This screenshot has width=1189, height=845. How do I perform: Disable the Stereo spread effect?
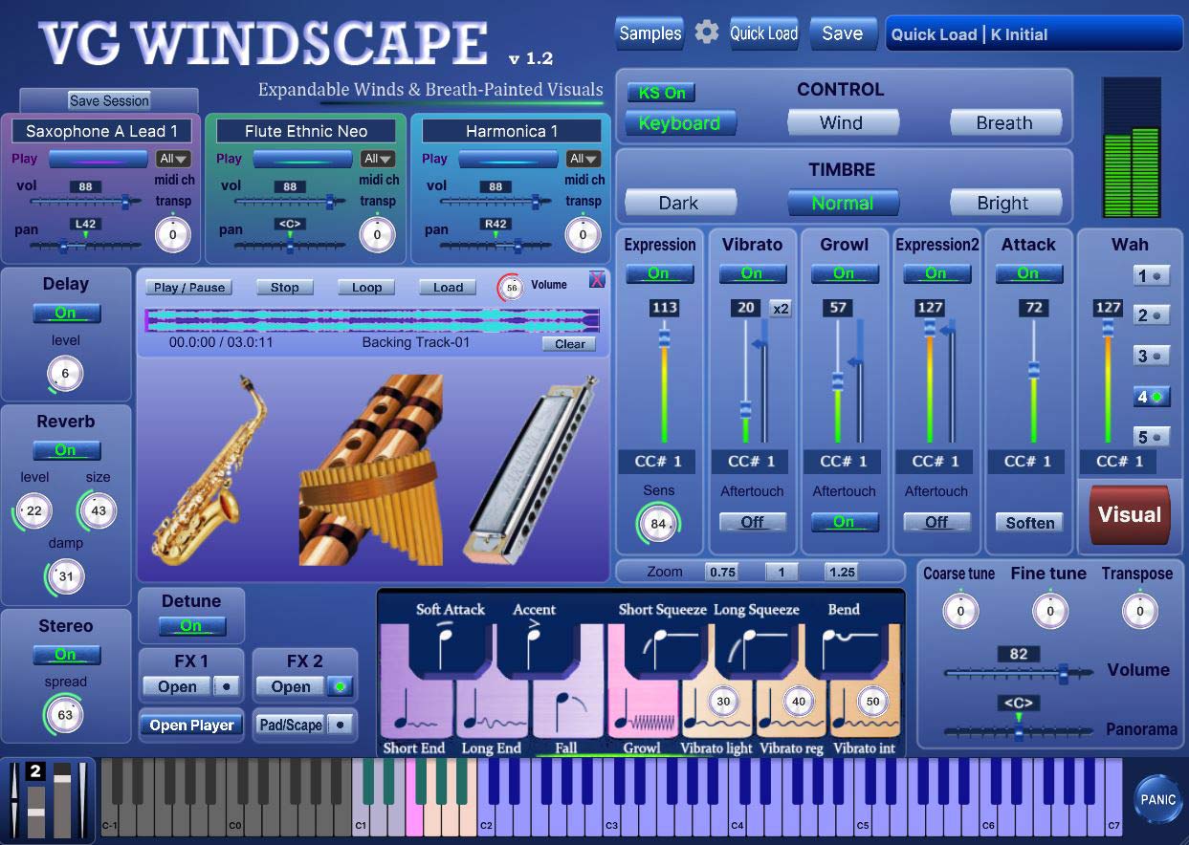(65, 655)
